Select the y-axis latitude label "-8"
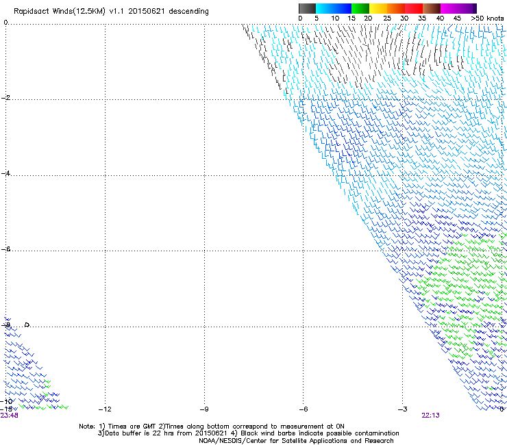507x445 pixels. point(5,325)
